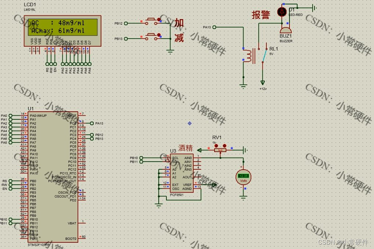
Task: Select the ground symbol below the push buttons
Action: pyautogui.click(x=170, y=52)
